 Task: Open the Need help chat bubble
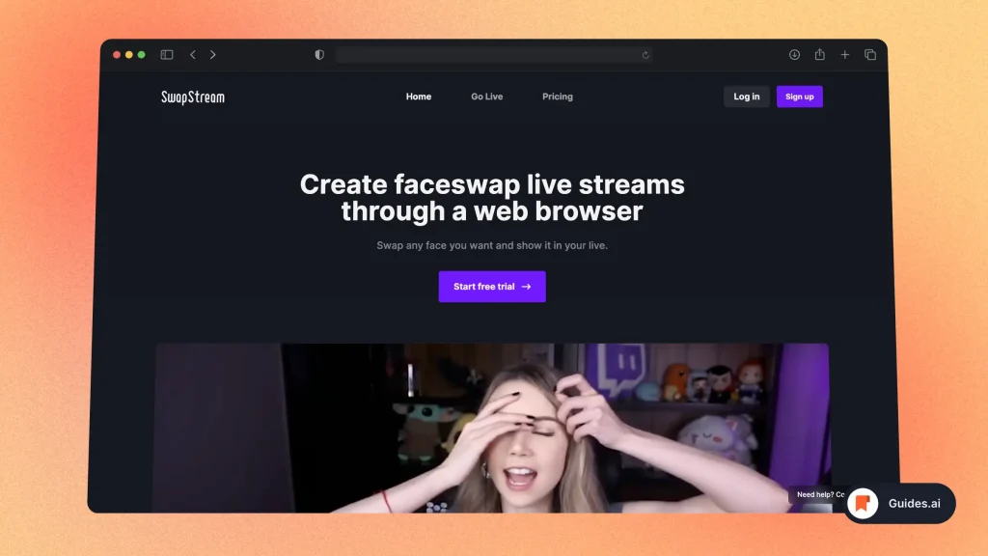point(818,494)
